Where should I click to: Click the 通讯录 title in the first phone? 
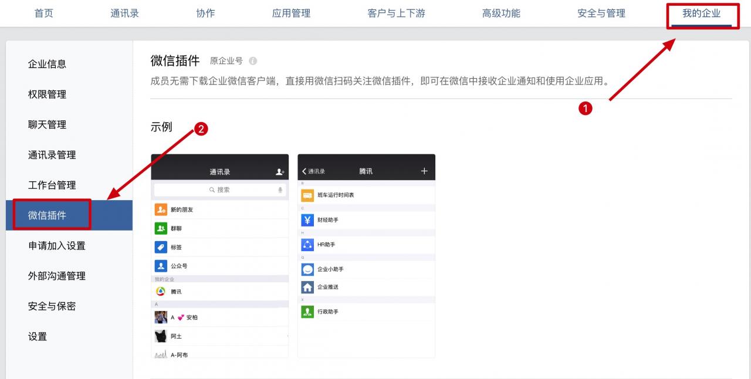[x=220, y=172]
